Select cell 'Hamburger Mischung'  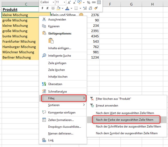[20, 47]
